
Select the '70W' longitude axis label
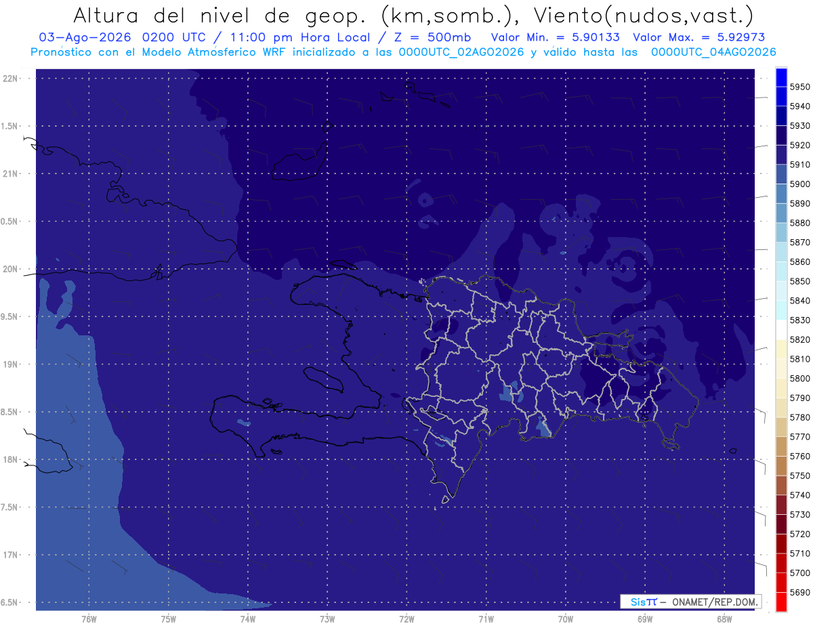(566, 619)
